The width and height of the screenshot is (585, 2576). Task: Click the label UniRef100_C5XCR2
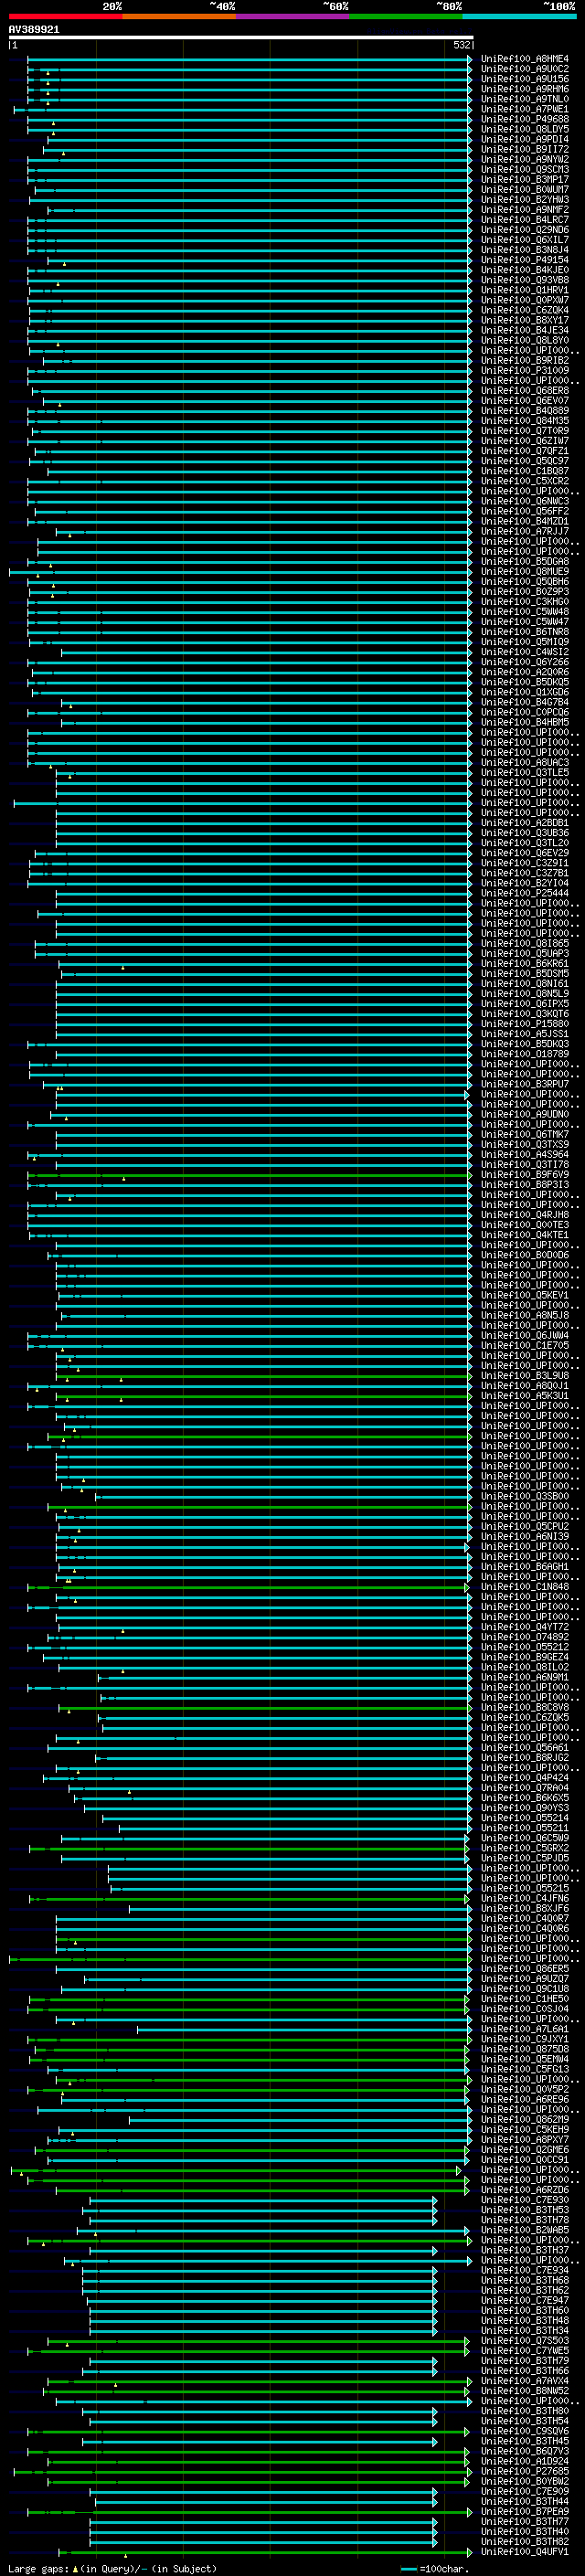coord(524,481)
